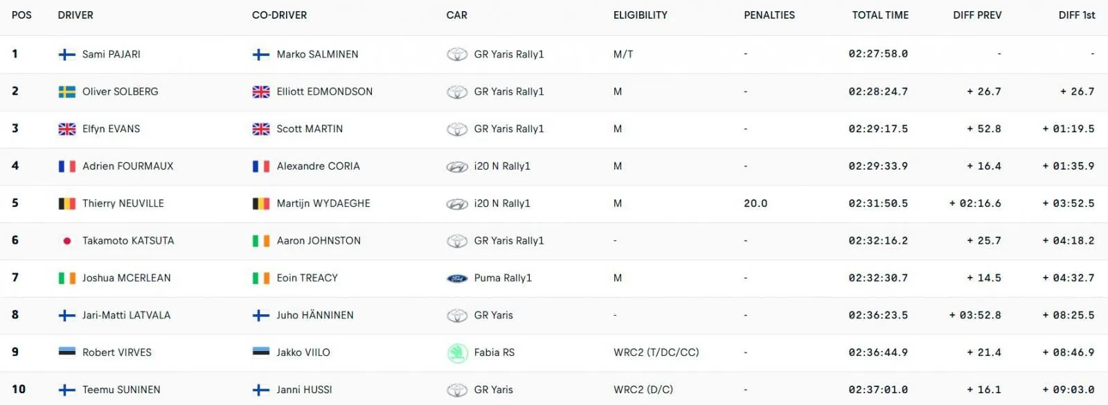Click the ELIGIBILITY column header
The image size is (1108, 405).
tap(641, 15)
